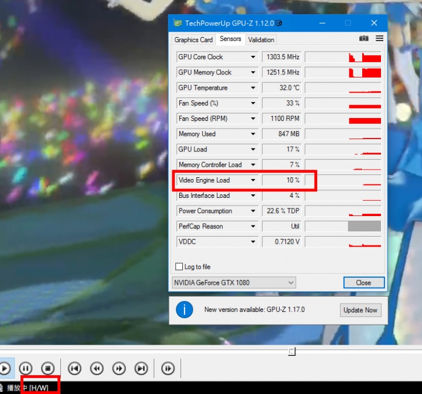The image size is (422, 394).
Task: Click the 0.7120 V VDDC value
Action: point(281,242)
